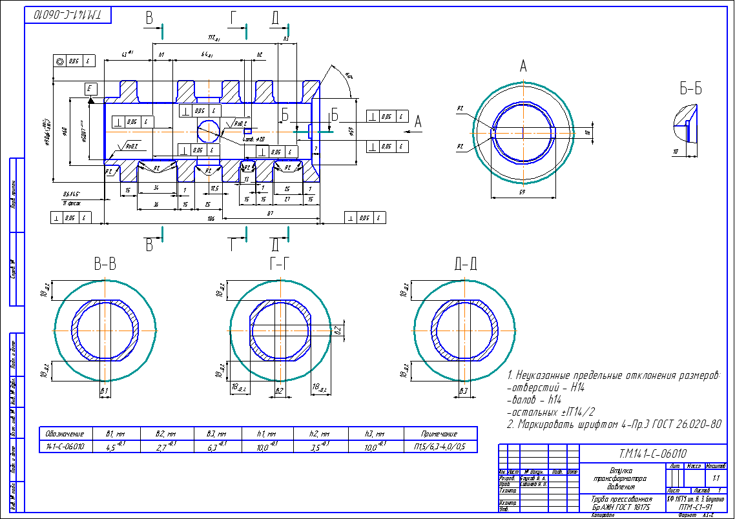
Task: Select the "h1, мм" column header
Action: (266, 434)
